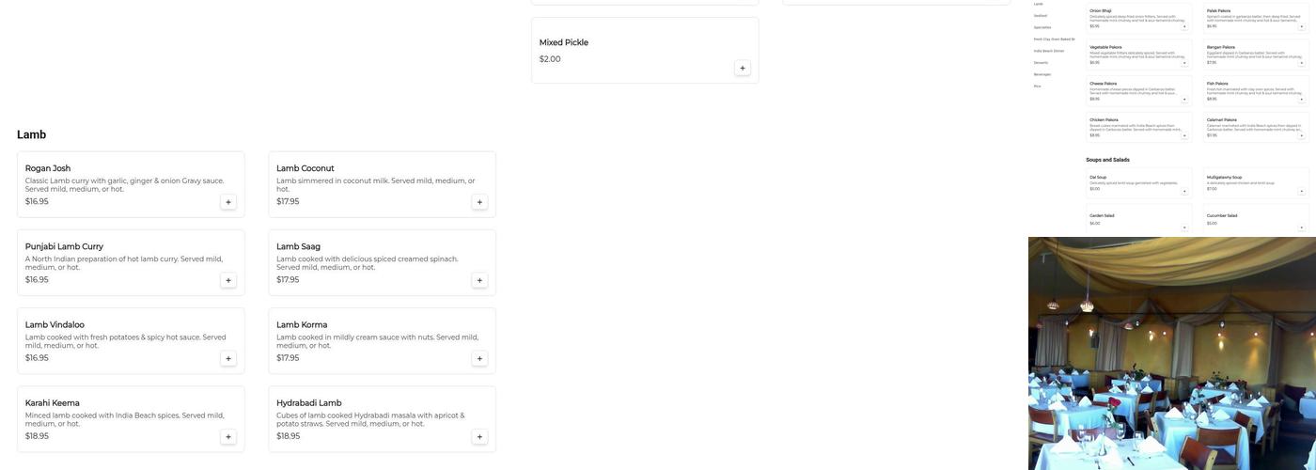Image resolution: width=1316 pixels, height=470 pixels.
Task: Open the Mixed Pickle item card
Action: click(644, 50)
